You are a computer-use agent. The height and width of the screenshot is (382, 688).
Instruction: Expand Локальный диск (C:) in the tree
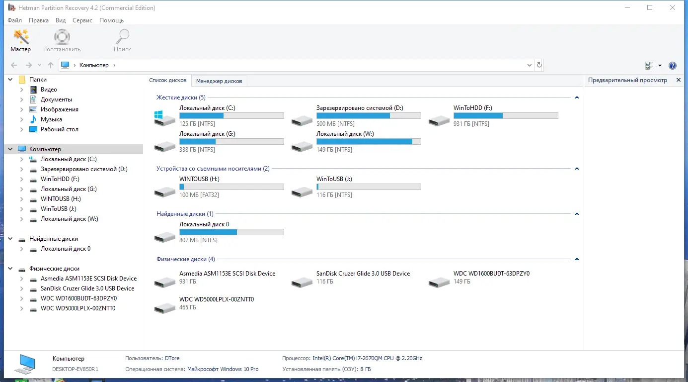[x=21, y=159]
